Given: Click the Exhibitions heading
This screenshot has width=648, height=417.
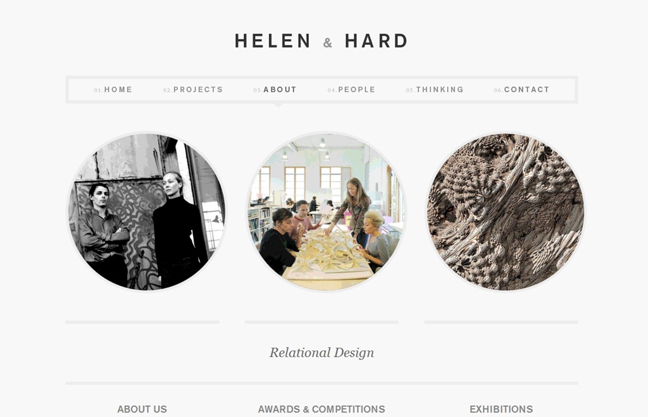Looking at the screenshot, I should click(501, 409).
